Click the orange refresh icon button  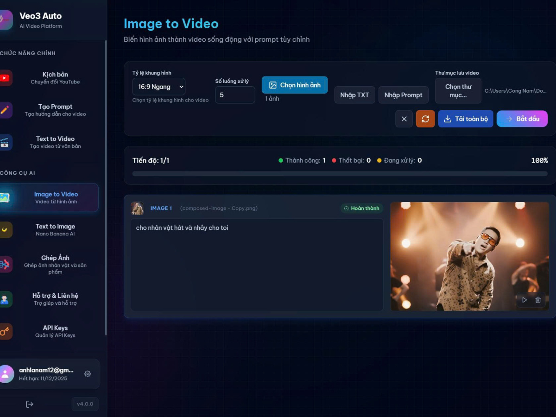[425, 119]
